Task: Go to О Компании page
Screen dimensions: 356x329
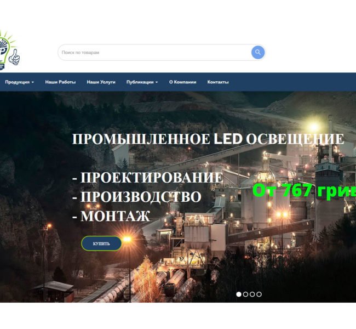Action: (182, 82)
